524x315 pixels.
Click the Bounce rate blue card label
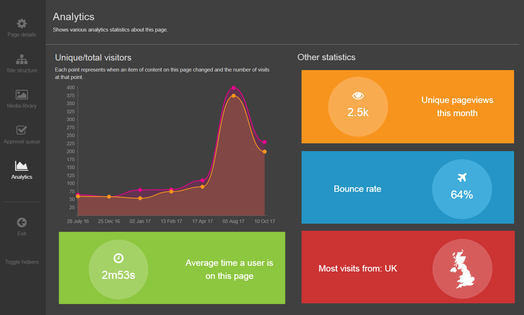pos(357,189)
